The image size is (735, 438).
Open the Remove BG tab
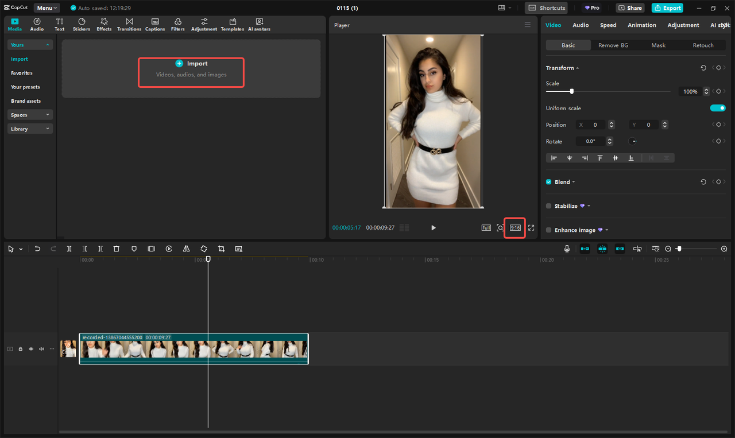(613, 45)
